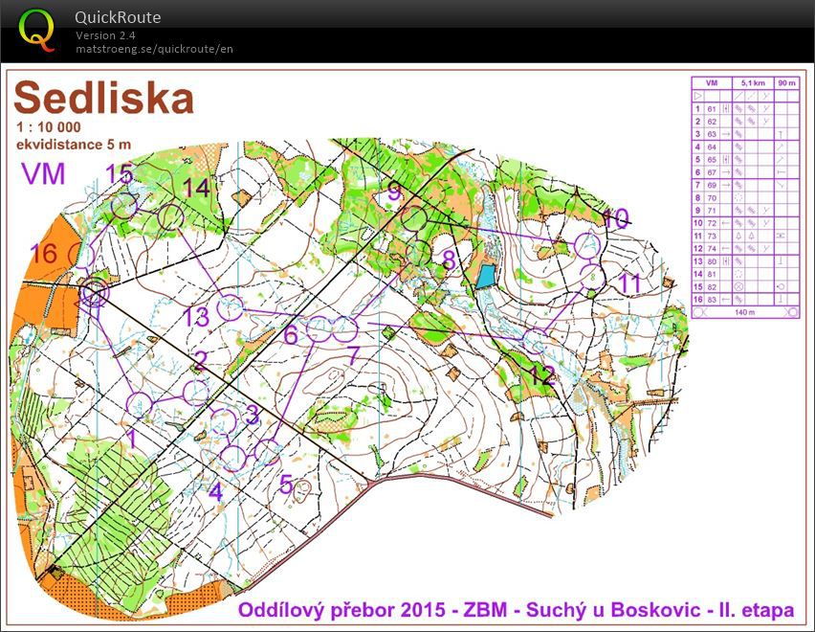This screenshot has width=815, height=632.
Task: Click the Version 2.4 label
Action: coord(105,35)
